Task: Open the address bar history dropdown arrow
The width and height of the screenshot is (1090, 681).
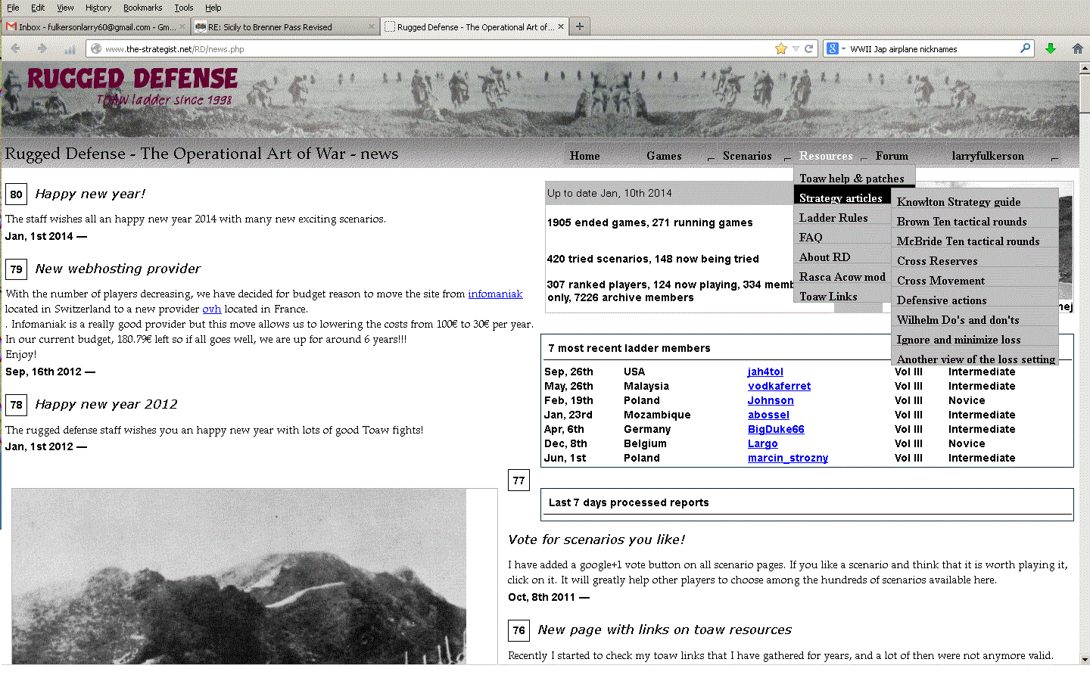Action: [796, 48]
